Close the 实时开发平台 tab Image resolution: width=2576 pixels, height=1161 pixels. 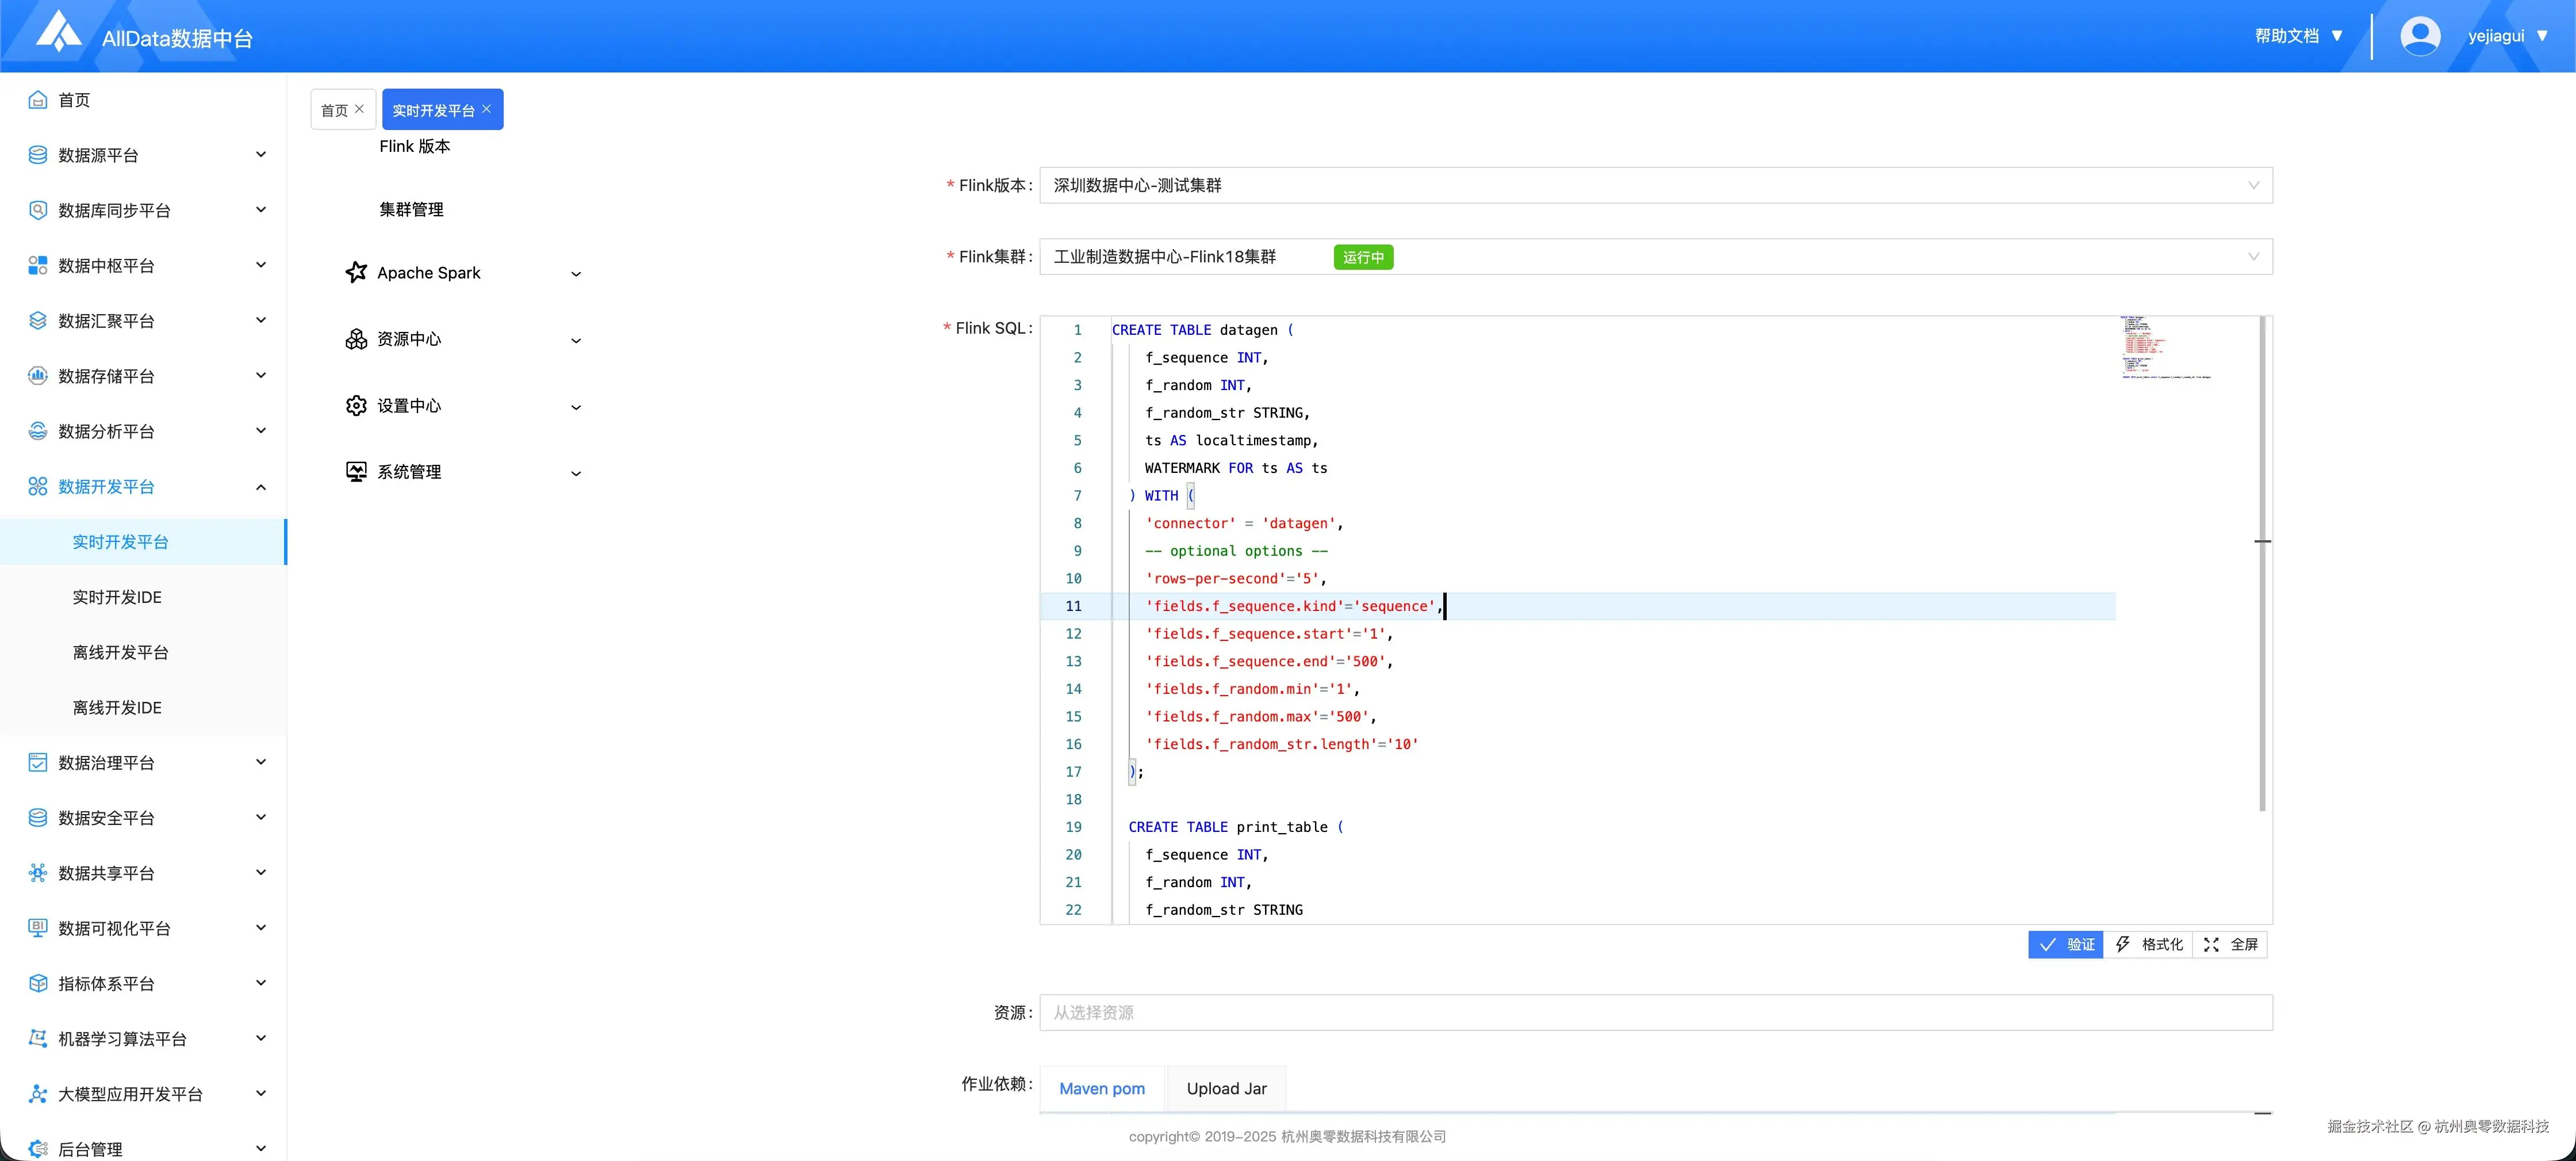click(487, 109)
